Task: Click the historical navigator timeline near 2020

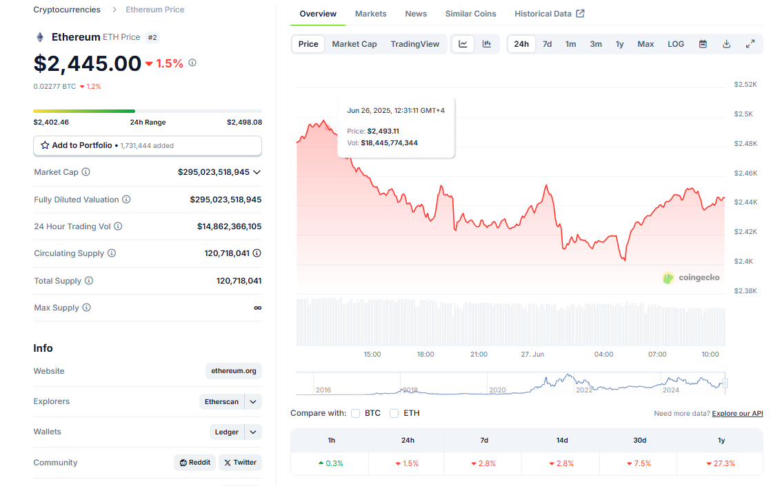Action: coord(497,390)
